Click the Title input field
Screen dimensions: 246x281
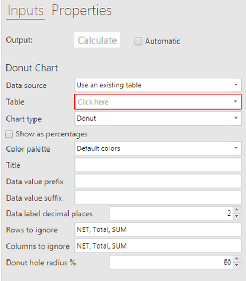(158, 165)
